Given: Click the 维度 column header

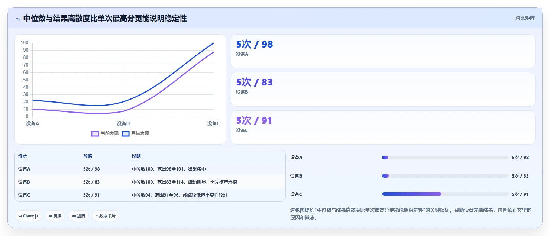Looking at the screenshot, I should tap(23, 156).
